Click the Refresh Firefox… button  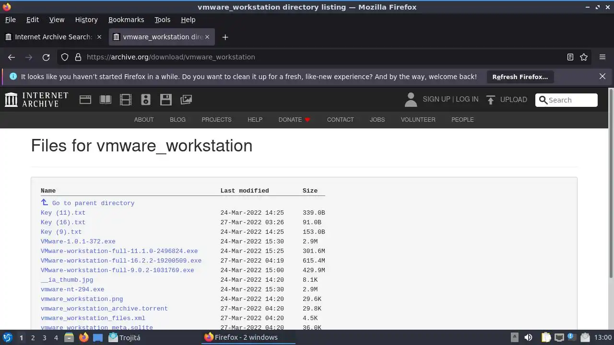[x=520, y=77]
